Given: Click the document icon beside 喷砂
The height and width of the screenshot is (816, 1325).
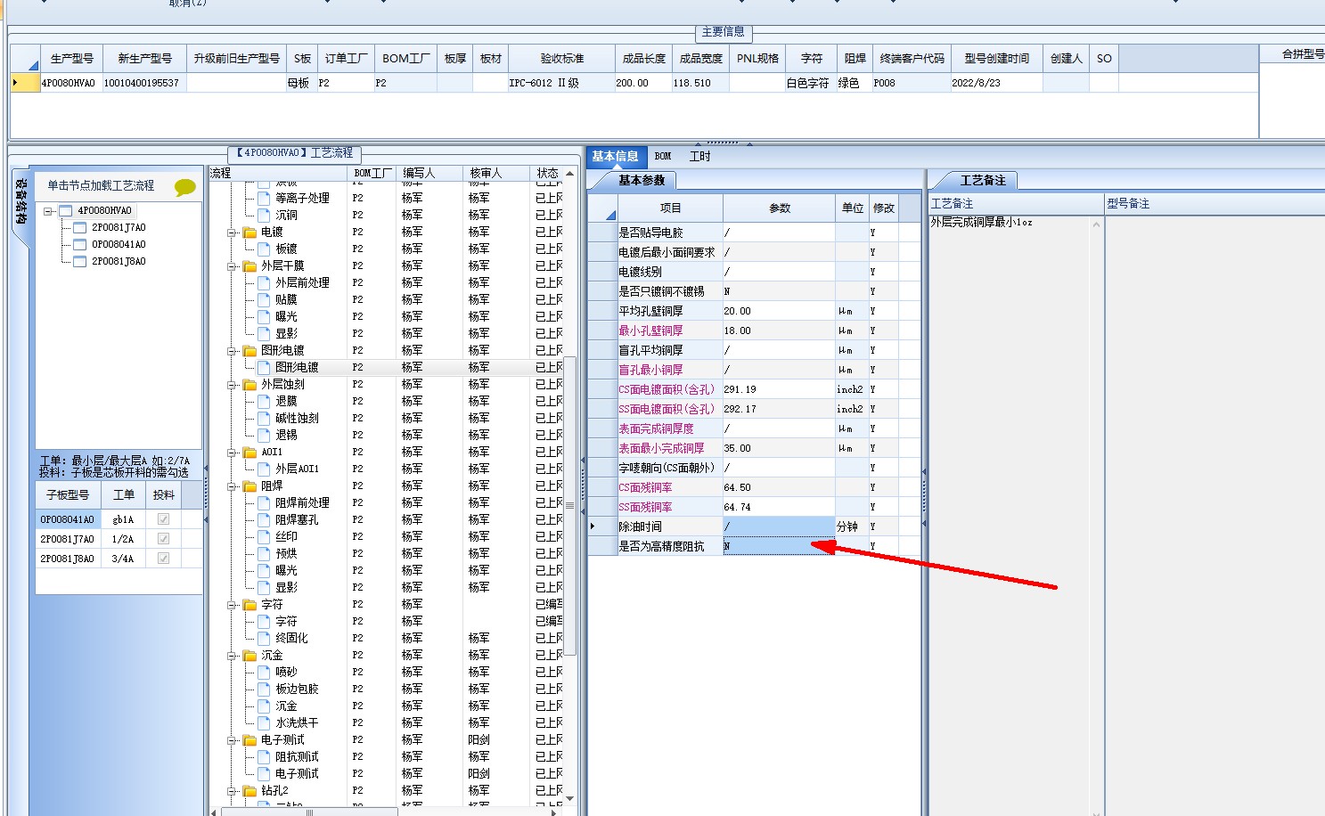Looking at the screenshot, I should point(264,672).
